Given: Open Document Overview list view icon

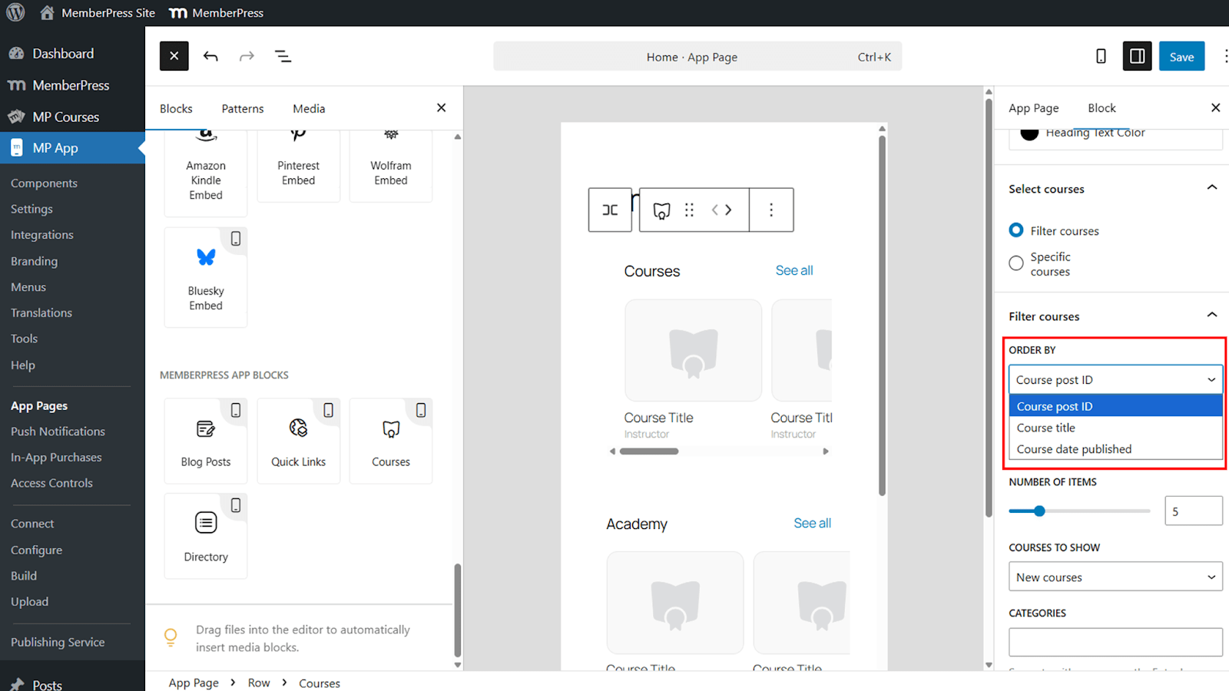Looking at the screenshot, I should click(283, 56).
